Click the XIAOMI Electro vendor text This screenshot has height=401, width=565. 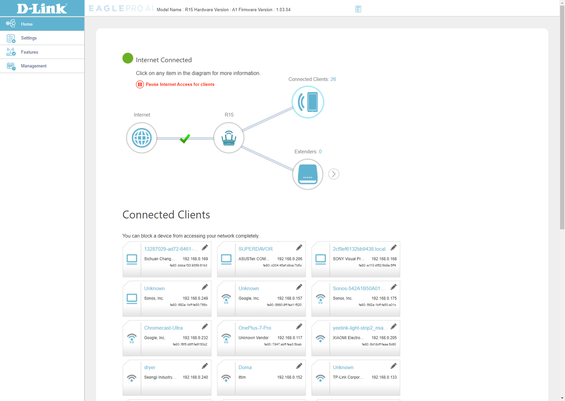348,338
